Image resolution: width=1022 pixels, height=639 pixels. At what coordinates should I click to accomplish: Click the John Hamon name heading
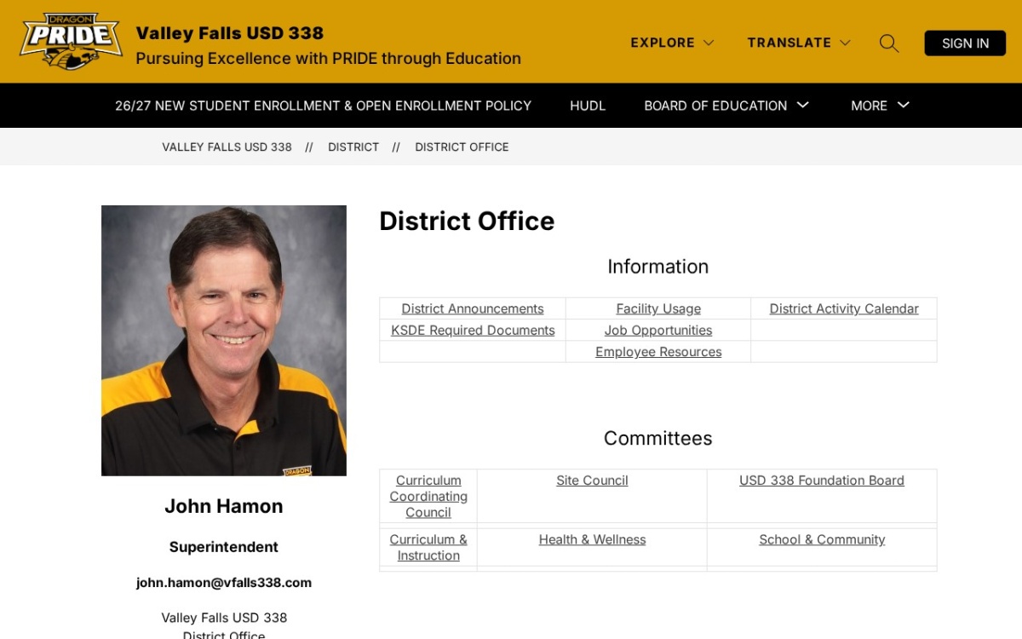(224, 506)
